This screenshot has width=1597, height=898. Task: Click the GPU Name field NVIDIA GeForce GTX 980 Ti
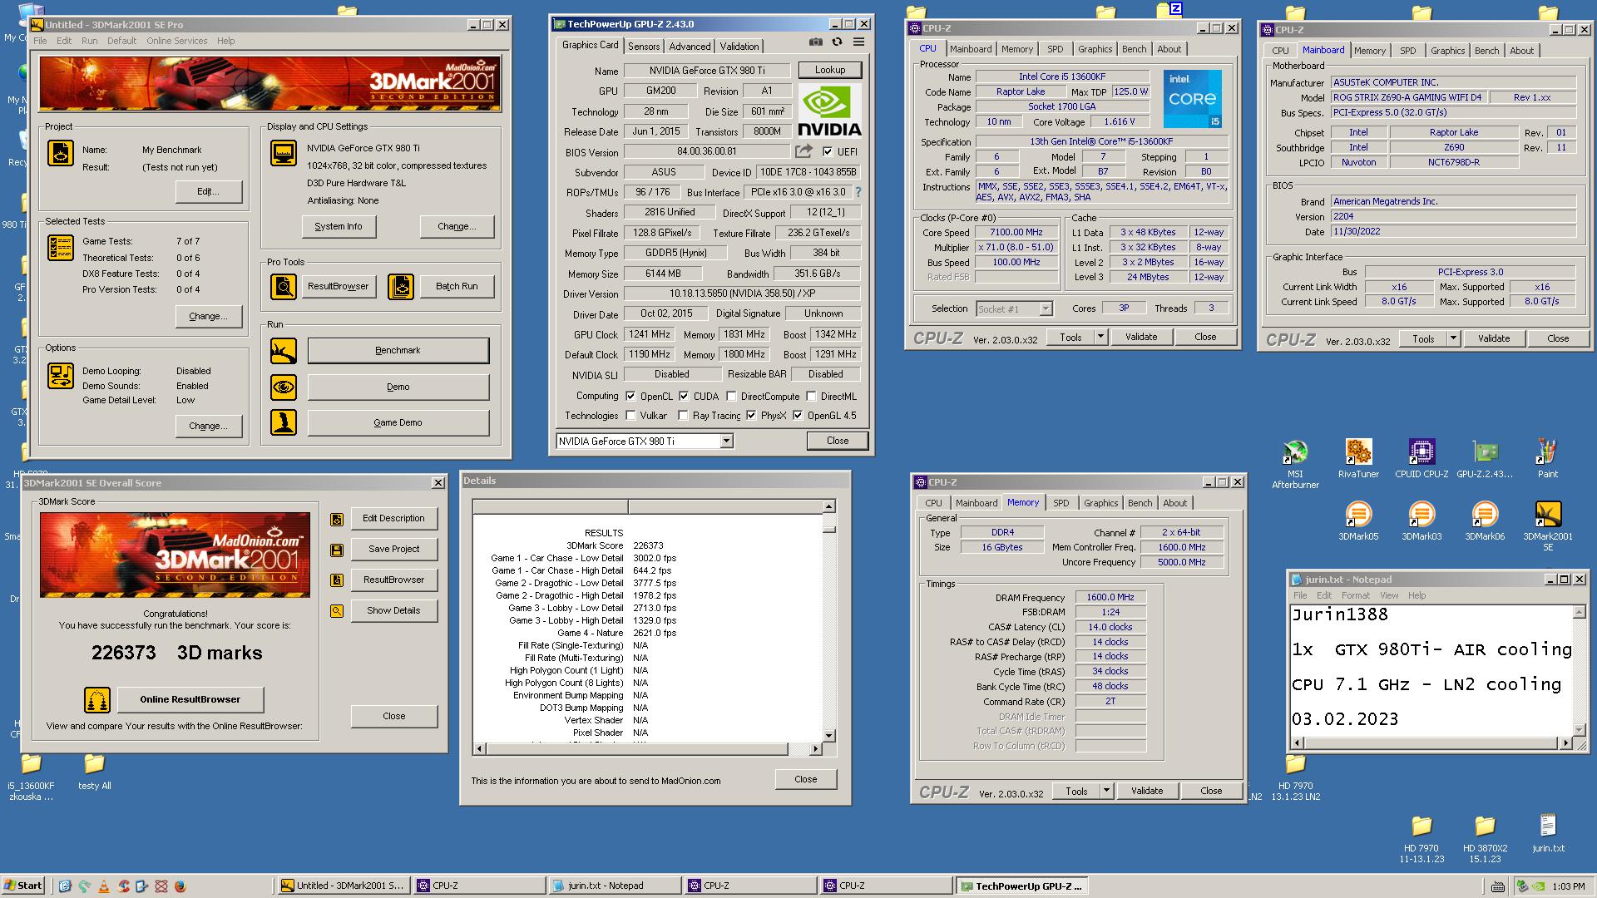pos(707,71)
